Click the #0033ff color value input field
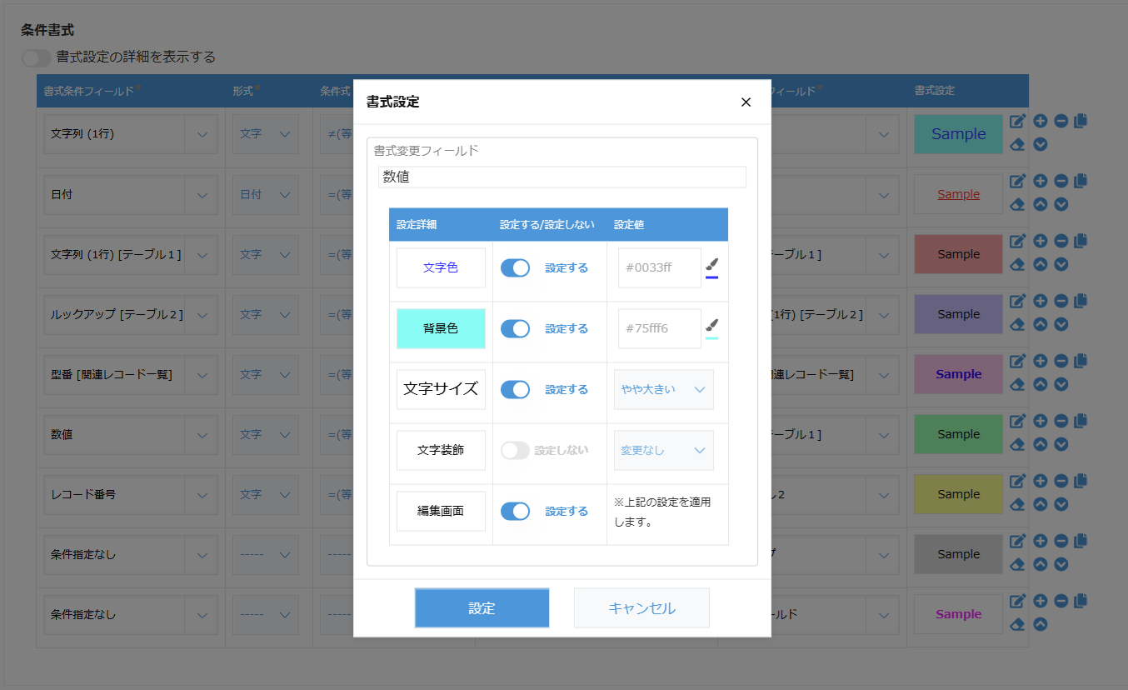The image size is (1128, 690). click(x=659, y=267)
